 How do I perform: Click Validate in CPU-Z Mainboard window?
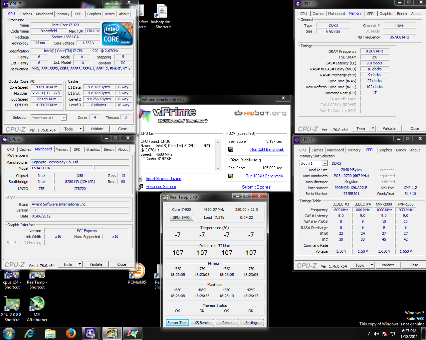click(96, 264)
